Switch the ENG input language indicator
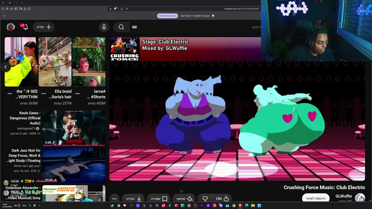Image resolution: width=372 pixels, height=209 pixels. 24,206
